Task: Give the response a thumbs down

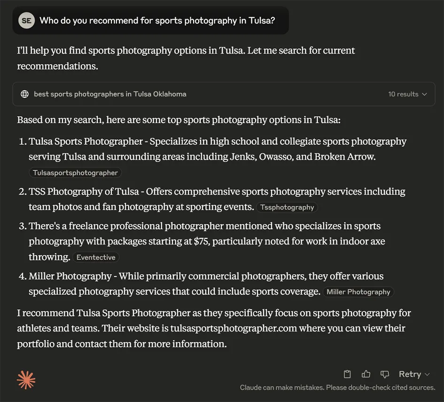Action: pos(384,374)
